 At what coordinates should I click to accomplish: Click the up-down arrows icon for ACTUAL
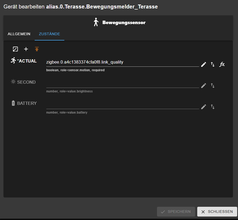[x=213, y=64]
